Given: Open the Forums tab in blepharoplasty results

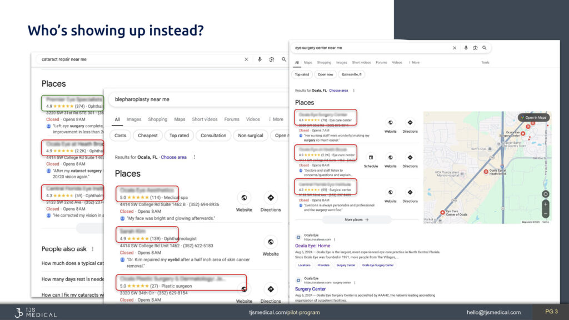Looking at the screenshot, I should pos(232,119).
